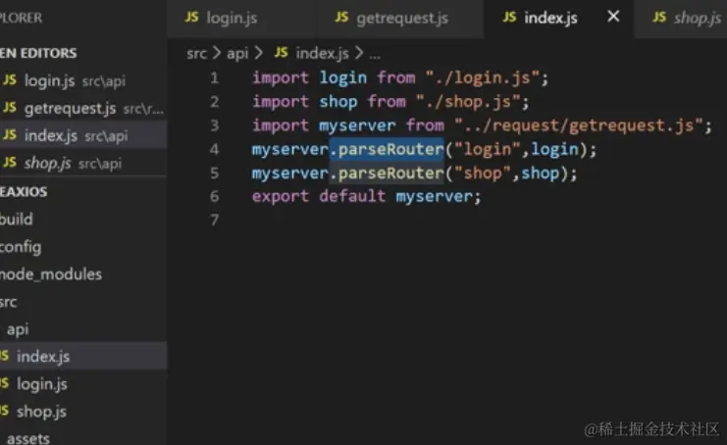The width and height of the screenshot is (727, 445).
Task: Click 'index.js' in the breadcrumb path
Action: (322, 54)
